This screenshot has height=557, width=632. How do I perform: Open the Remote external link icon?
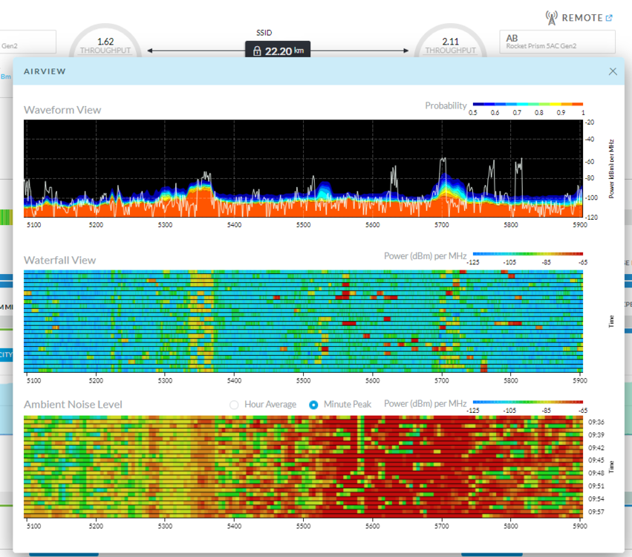coord(610,18)
